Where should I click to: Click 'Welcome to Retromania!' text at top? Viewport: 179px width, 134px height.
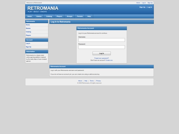pyautogui.click(x=34, y=3)
